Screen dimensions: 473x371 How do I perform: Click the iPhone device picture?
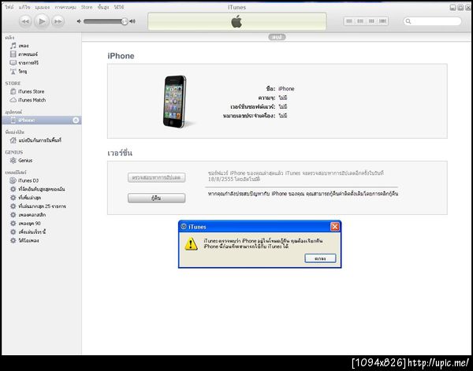tap(175, 102)
